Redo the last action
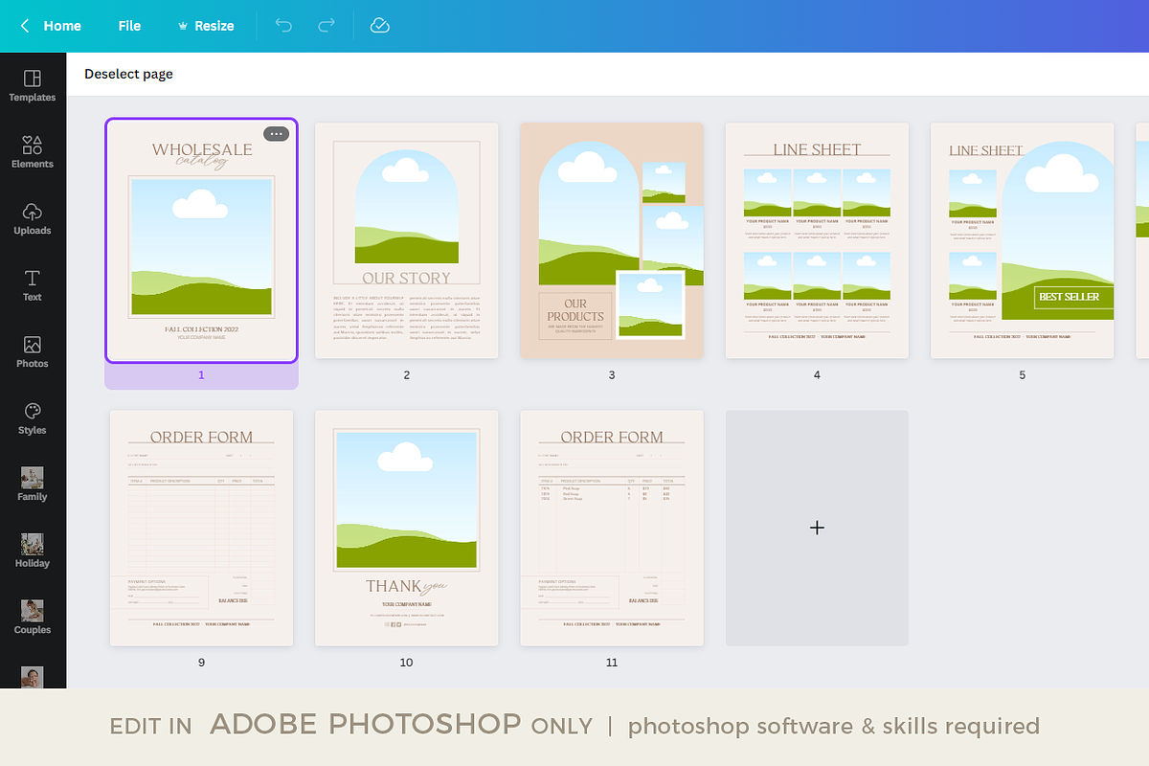 (x=327, y=26)
